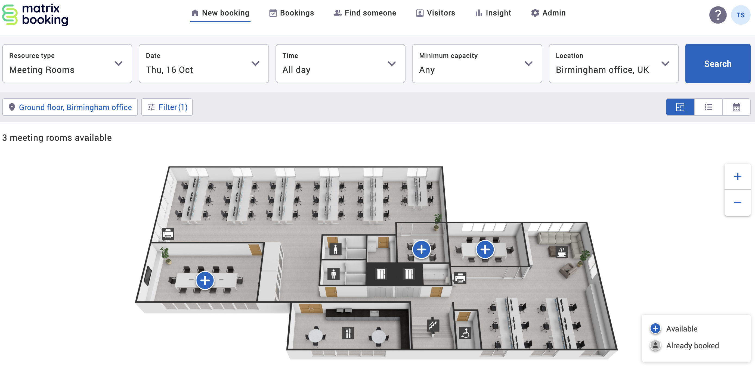755x366 pixels.
Task: Click the Date field showing Thu, 16 Oct
Action: click(204, 64)
